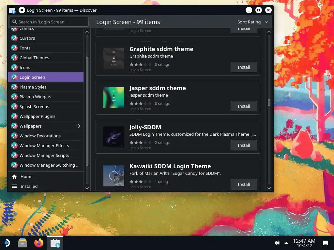This screenshot has height=250, width=334.
Task: Expand hidden system tray icons
Action: click(286, 243)
